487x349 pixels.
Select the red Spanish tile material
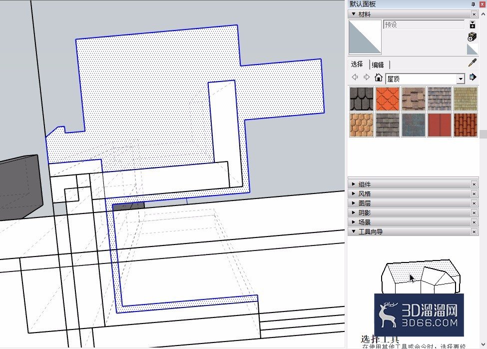pos(465,125)
